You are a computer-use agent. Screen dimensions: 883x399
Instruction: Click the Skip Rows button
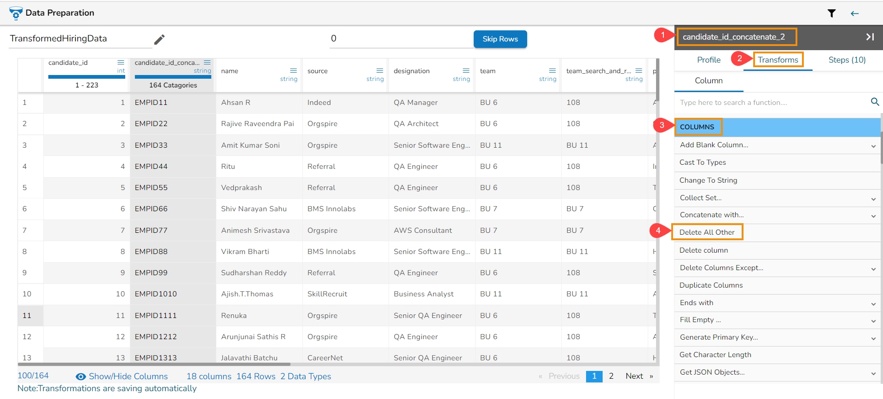pos(500,39)
